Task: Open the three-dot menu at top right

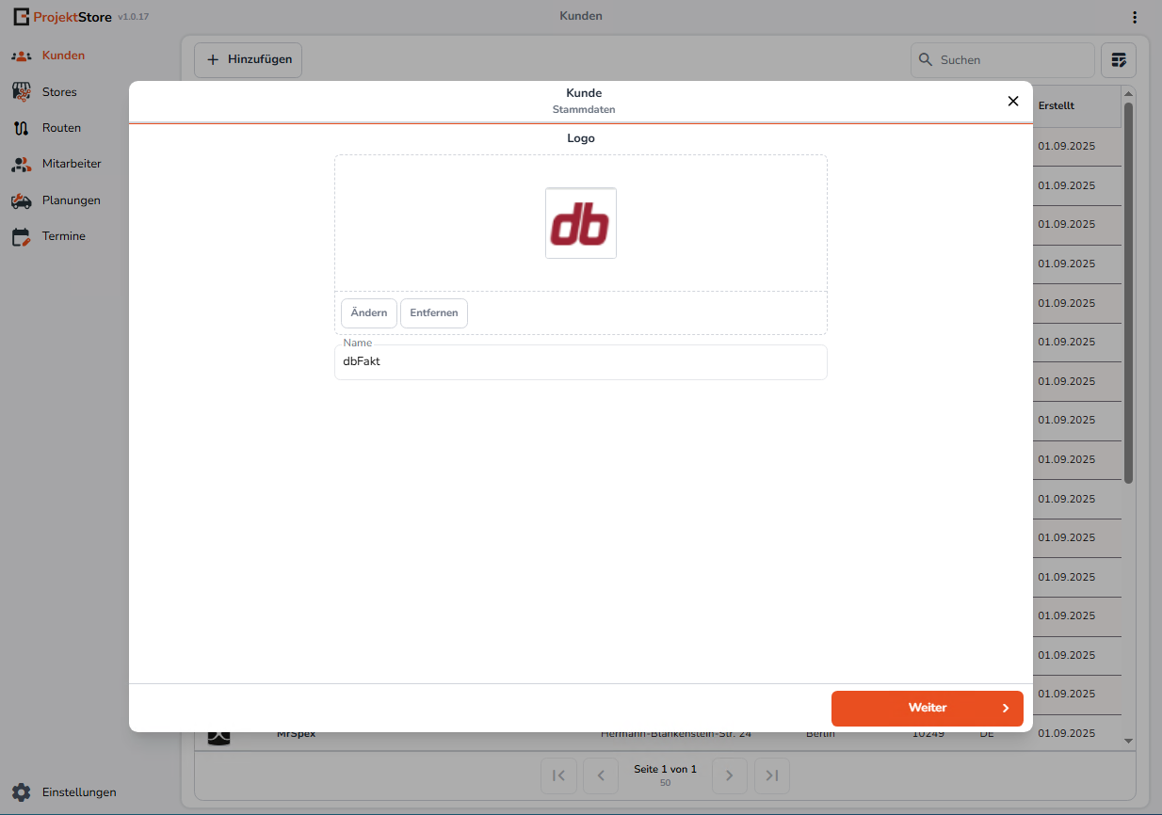Action: pos(1135,17)
